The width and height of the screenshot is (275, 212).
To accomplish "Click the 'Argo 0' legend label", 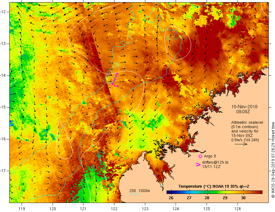I will 210,156.
